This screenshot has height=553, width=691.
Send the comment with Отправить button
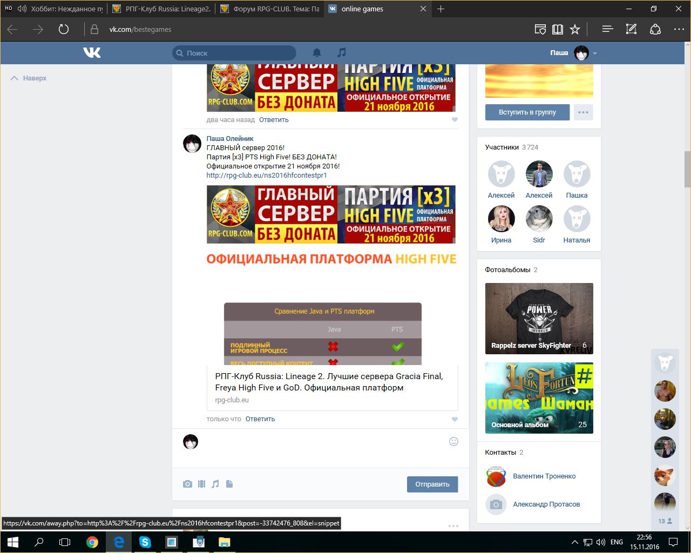click(432, 484)
